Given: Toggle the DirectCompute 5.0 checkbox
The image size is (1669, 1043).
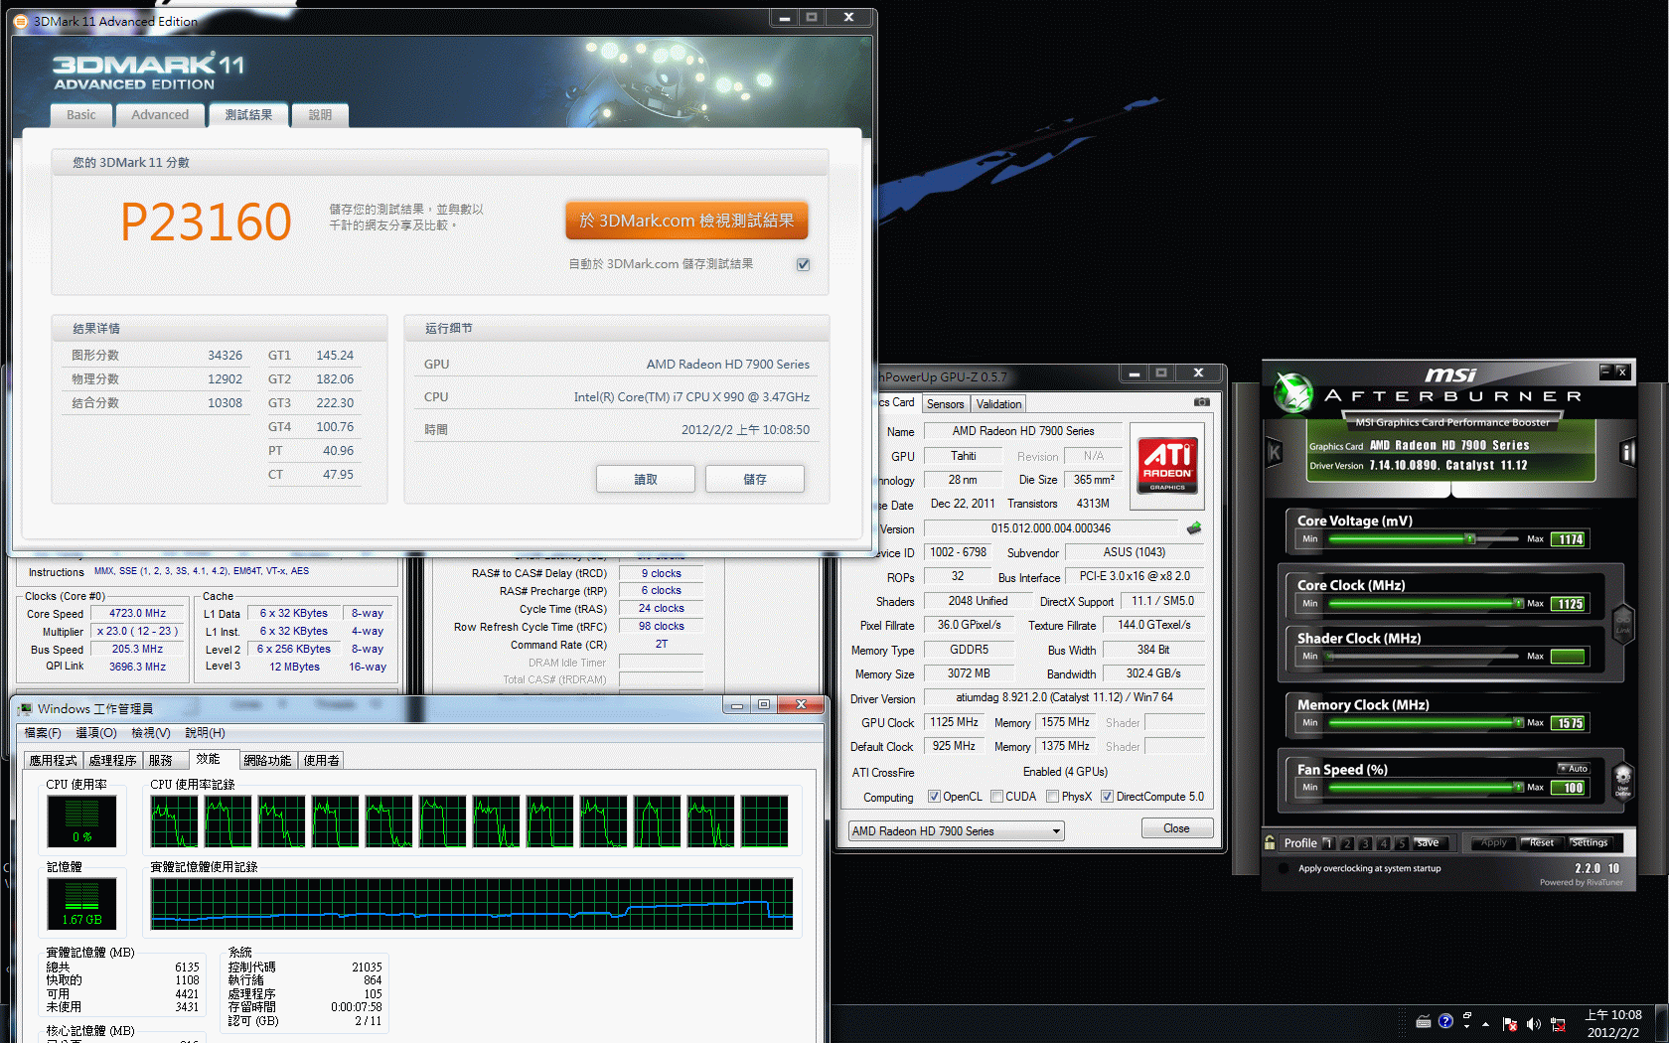Looking at the screenshot, I should [x=1107, y=797].
